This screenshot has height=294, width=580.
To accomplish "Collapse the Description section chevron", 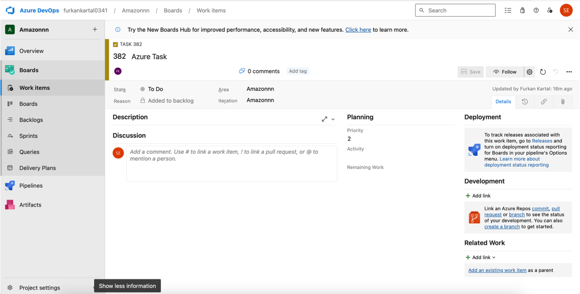I will [x=333, y=119].
